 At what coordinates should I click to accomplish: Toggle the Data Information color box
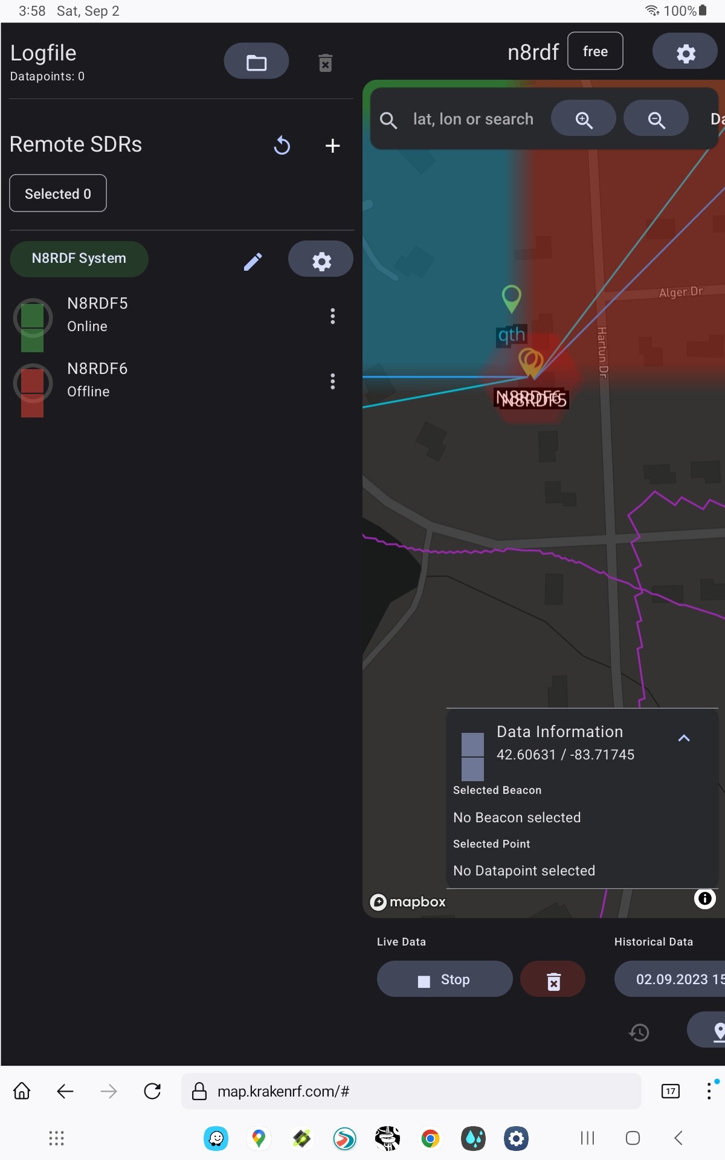(x=472, y=756)
